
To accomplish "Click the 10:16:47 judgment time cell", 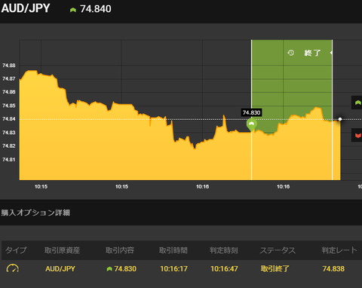I will (224, 268).
